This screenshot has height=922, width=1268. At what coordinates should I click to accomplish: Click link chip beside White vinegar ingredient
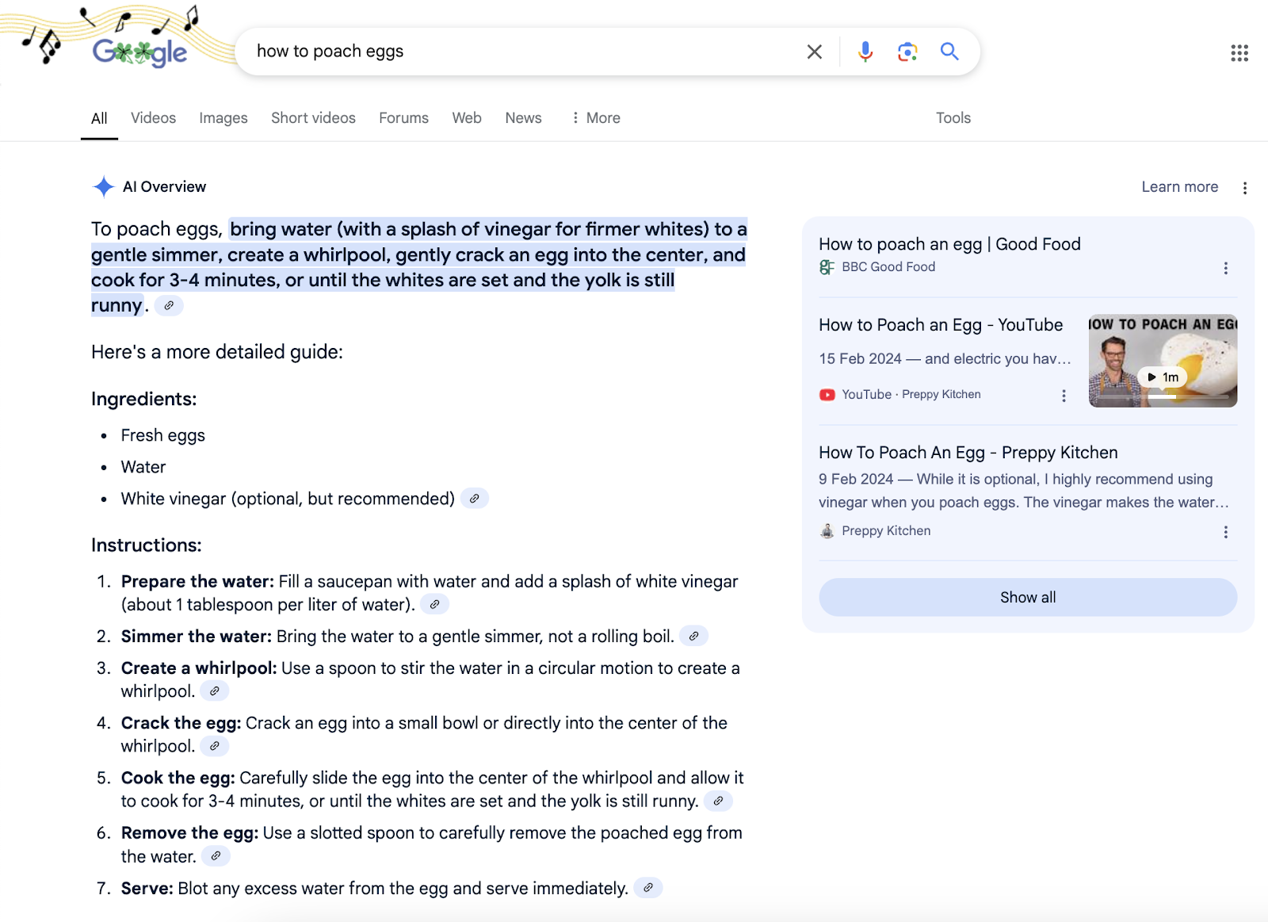point(474,499)
